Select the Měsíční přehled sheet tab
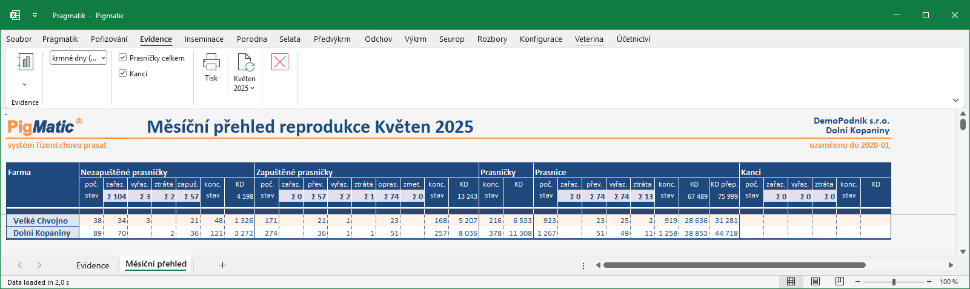 point(156,264)
